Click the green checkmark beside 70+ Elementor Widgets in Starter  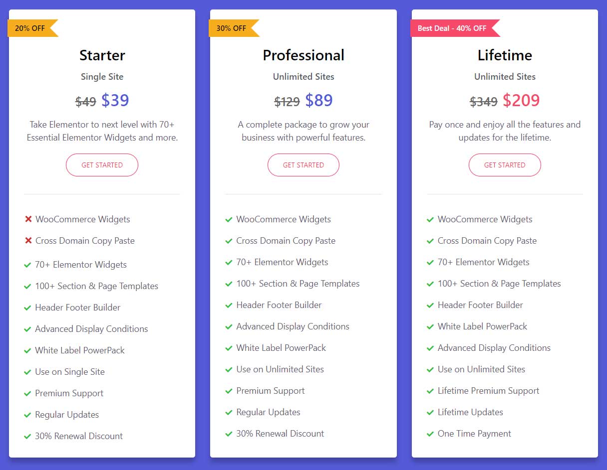pos(28,262)
